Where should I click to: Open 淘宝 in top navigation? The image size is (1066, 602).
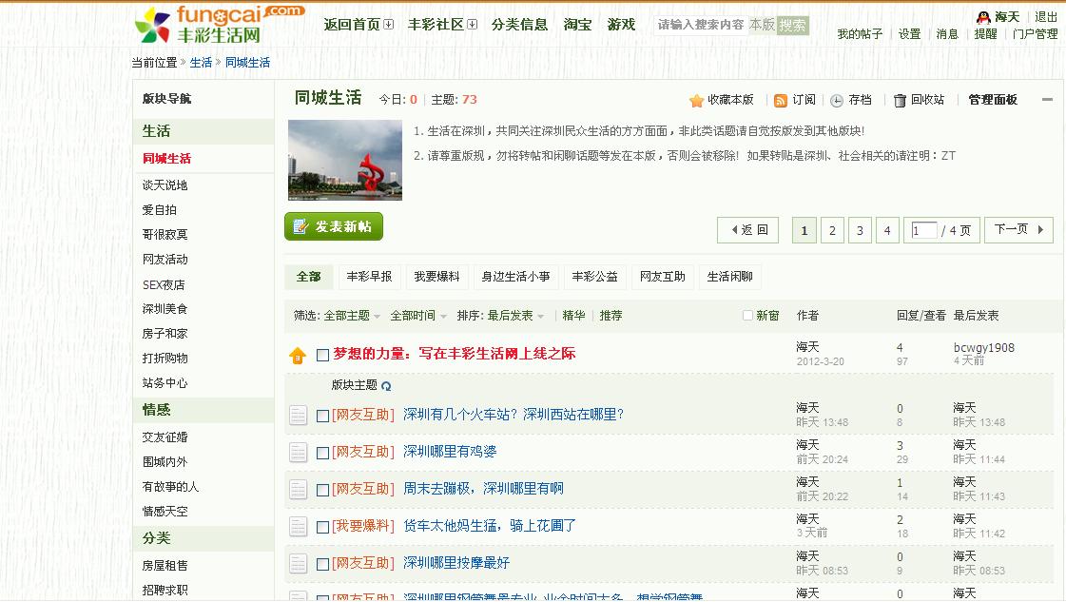577,25
